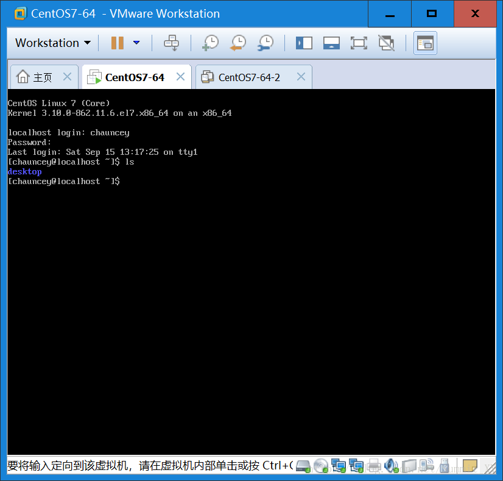503x481 pixels.
Task: Click the 'localhost login: chauncey' line
Action: point(69,133)
